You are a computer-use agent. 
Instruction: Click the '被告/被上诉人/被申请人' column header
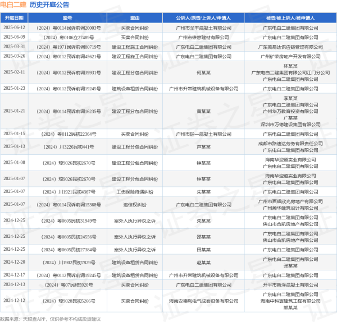coord(290,18)
